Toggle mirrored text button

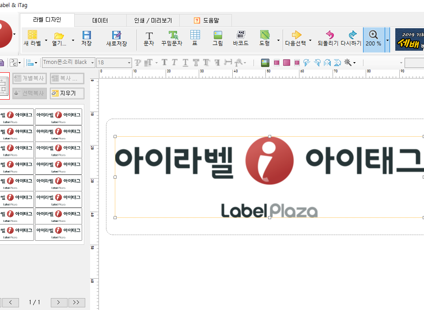(x=217, y=63)
